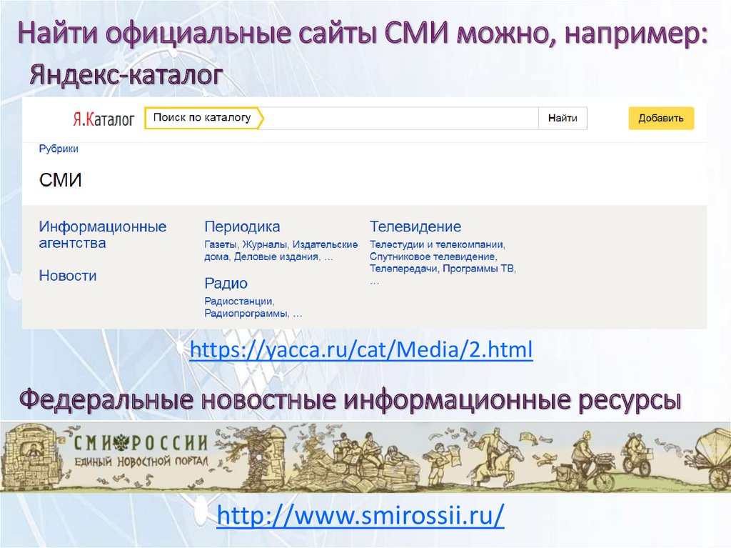The image size is (731, 548).
Task: Open the Издательские дома subcategory
Action: click(325, 245)
